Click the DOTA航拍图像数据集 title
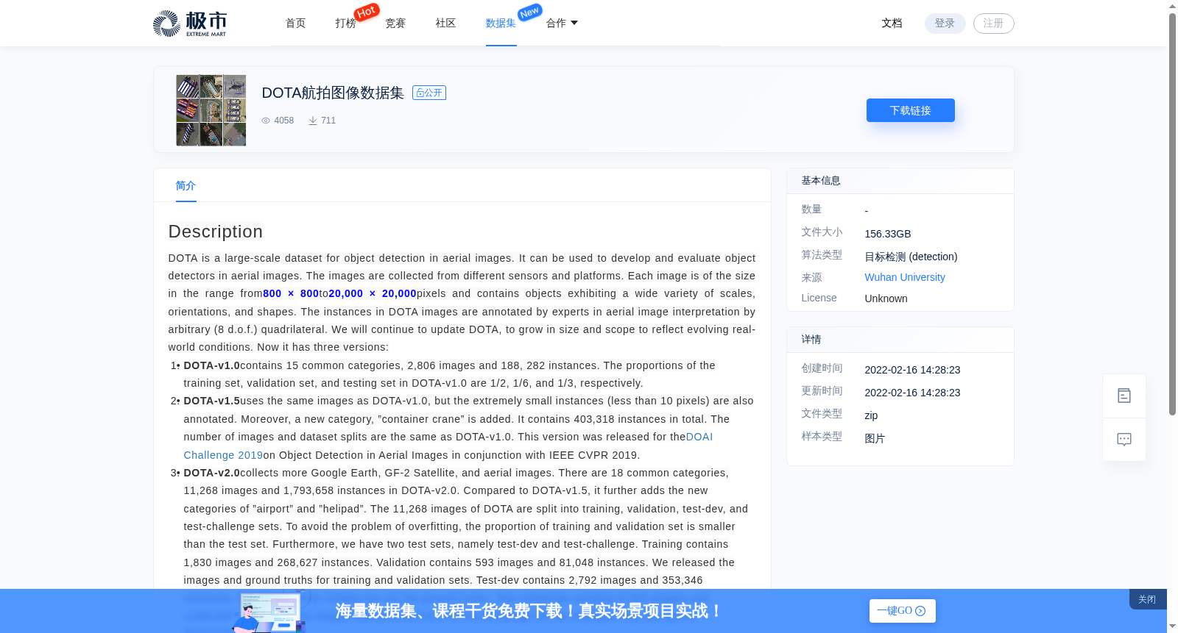 click(x=333, y=93)
